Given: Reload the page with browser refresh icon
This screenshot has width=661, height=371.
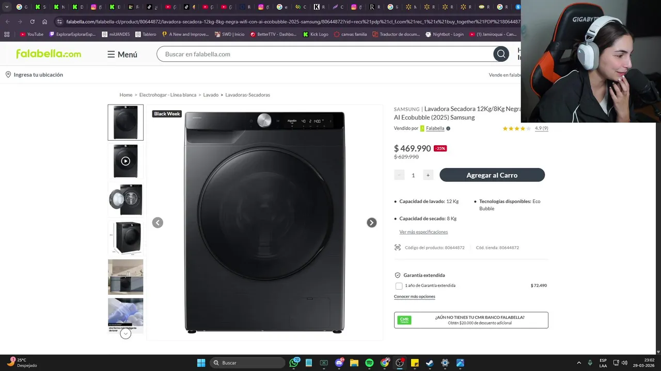Looking at the screenshot, I should pos(32,22).
